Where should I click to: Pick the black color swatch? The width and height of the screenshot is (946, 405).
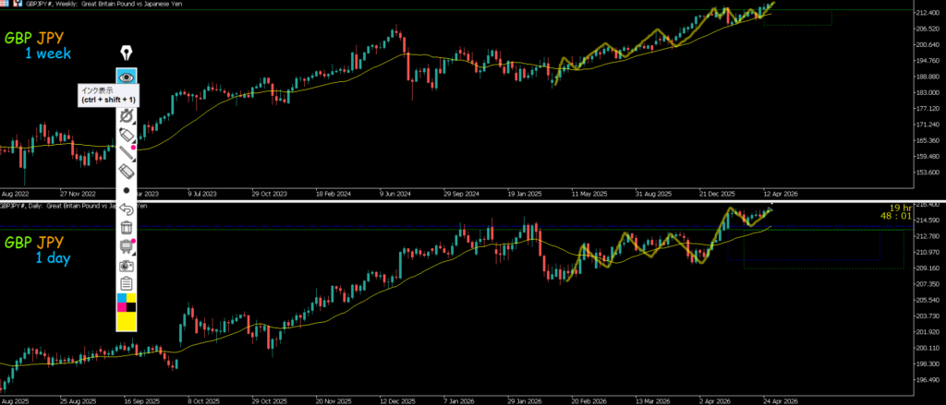(131, 308)
